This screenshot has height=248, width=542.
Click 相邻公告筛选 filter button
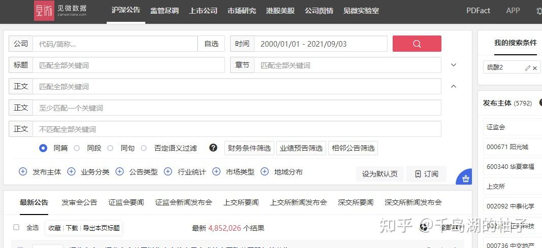(x=353, y=148)
